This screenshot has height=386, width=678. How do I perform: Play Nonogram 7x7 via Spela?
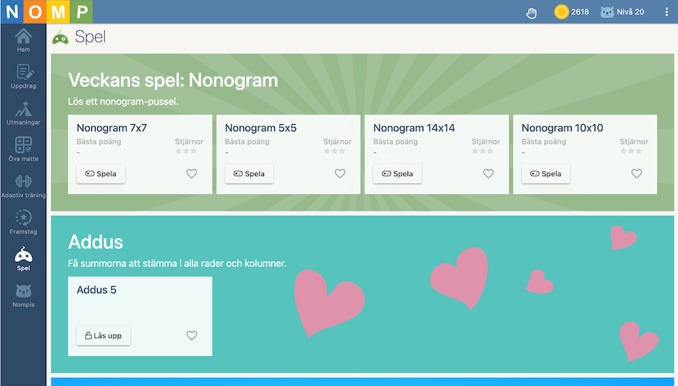coord(101,174)
